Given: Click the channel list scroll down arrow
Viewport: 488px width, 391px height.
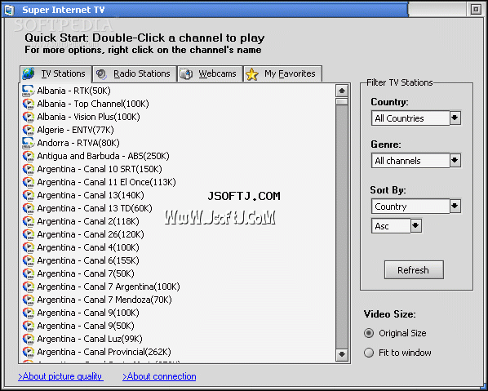Looking at the screenshot, I should click(x=342, y=354).
